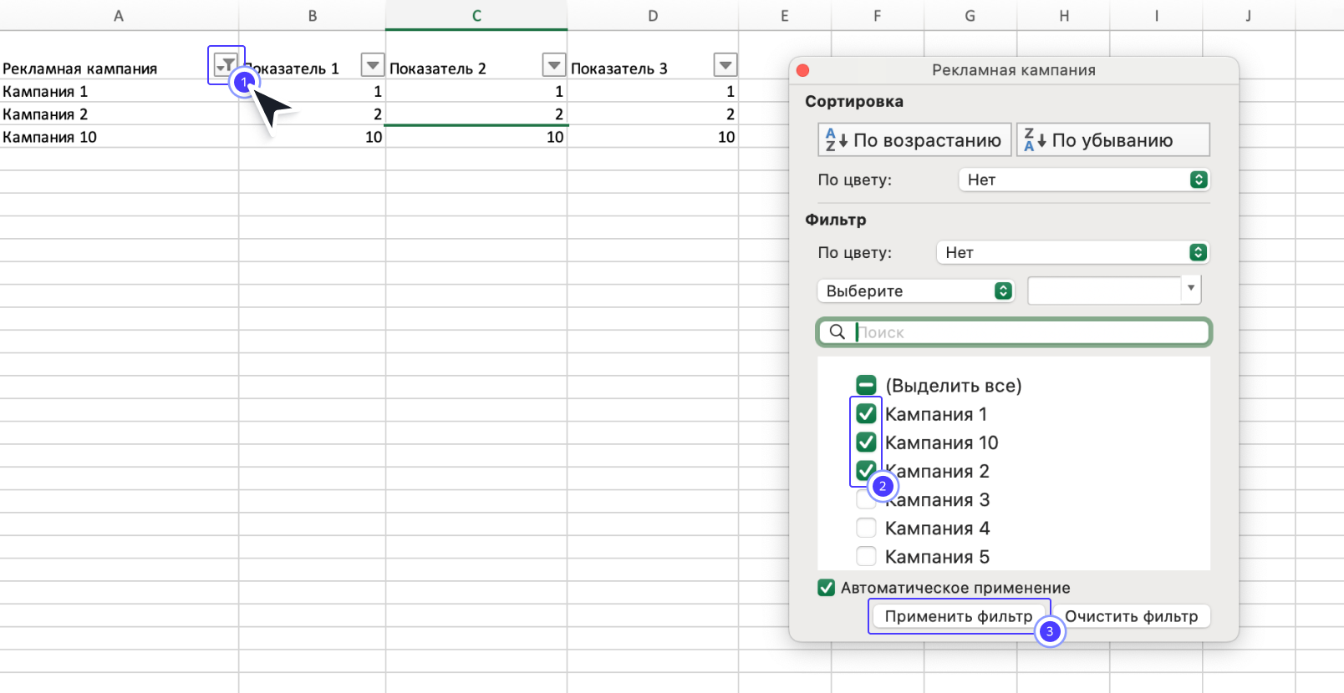Sort descending with По убыванию
This screenshot has width=1344, height=693.
1113,139
